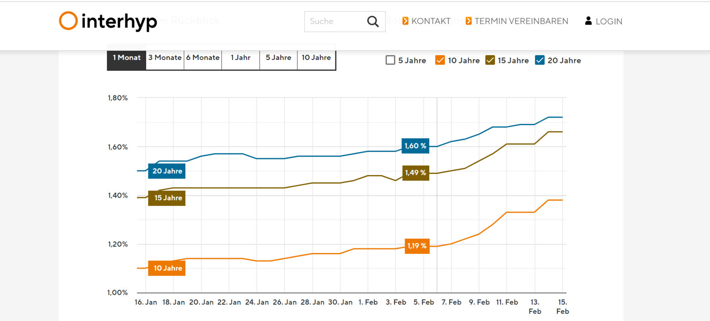The height and width of the screenshot is (321, 710).
Task: Click the interhyp orange circle logo
Action: [x=68, y=21]
